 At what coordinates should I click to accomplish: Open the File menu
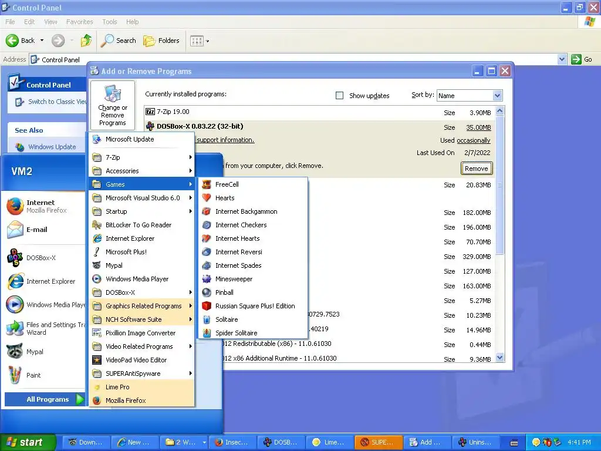click(11, 22)
